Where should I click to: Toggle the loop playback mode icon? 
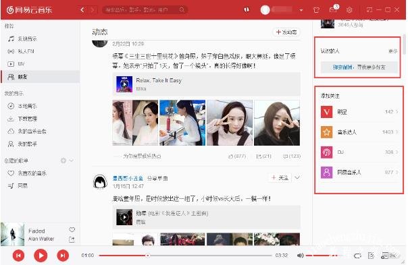(x=357, y=256)
